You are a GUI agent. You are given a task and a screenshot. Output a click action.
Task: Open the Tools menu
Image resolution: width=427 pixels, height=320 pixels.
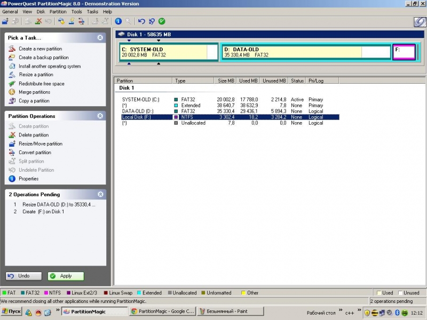tap(77, 11)
